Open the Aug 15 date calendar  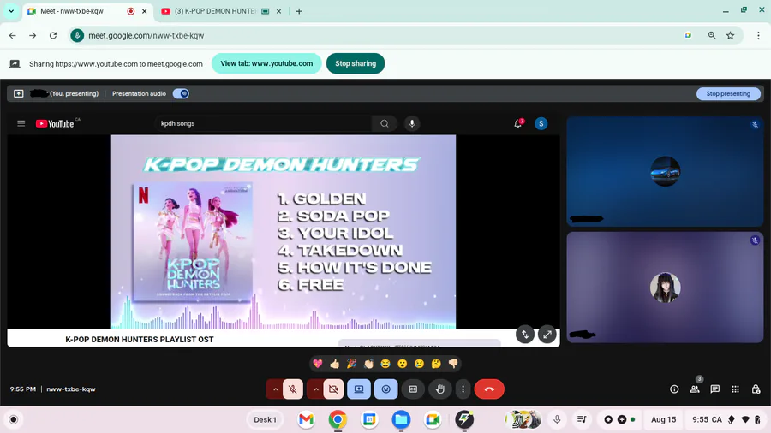(663, 420)
